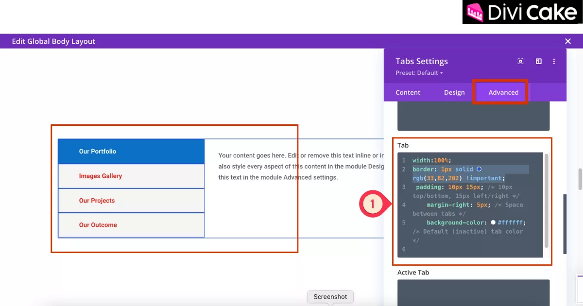The width and height of the screenshot is (583, 306).
Task: Click the Tabs Settings panel scrollbar
Action: click(565, 224)
